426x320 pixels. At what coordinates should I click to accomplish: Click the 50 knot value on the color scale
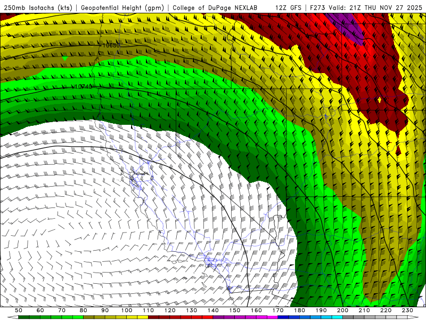point(19,310)
